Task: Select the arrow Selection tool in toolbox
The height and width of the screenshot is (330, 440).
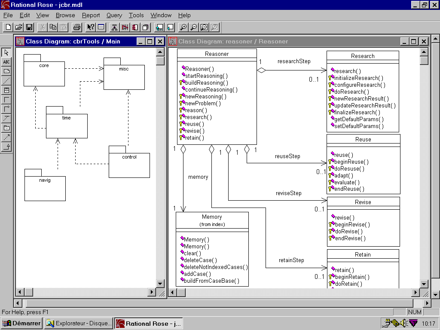Action: point(6,52)
